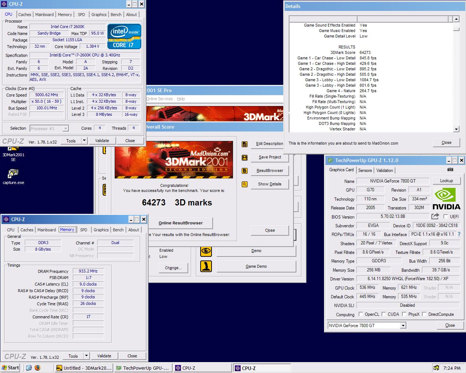Toggle the UEFI checkbox in GPU-Z
The width and height of the screenshot is (466, 373).
coord(446,216)
